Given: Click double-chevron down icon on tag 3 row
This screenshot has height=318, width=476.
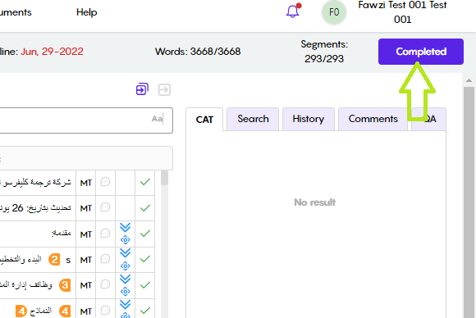Looking at the screenshot, I should coord(125,279).
